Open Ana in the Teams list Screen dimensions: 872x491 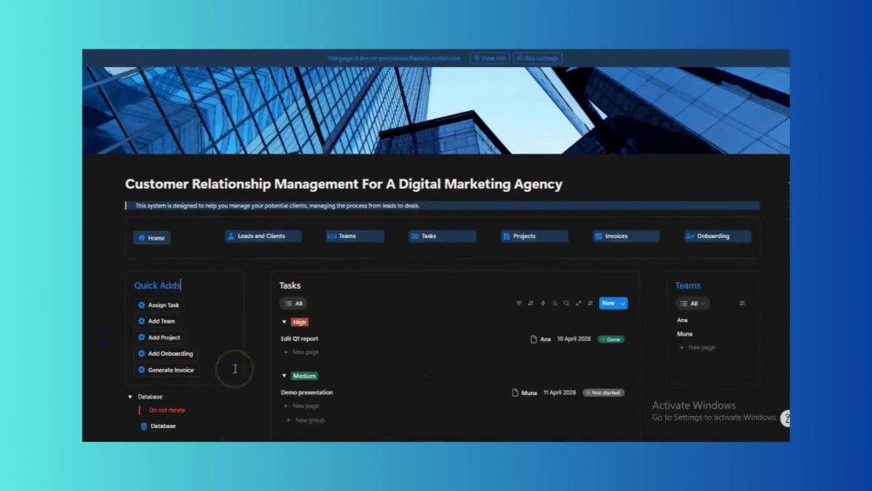[x=682, y=320]
